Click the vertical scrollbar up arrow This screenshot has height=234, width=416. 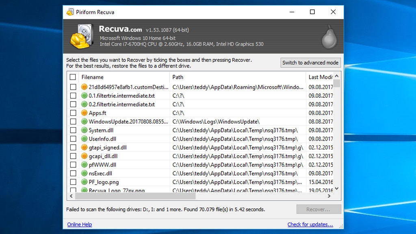pos(337,76)
